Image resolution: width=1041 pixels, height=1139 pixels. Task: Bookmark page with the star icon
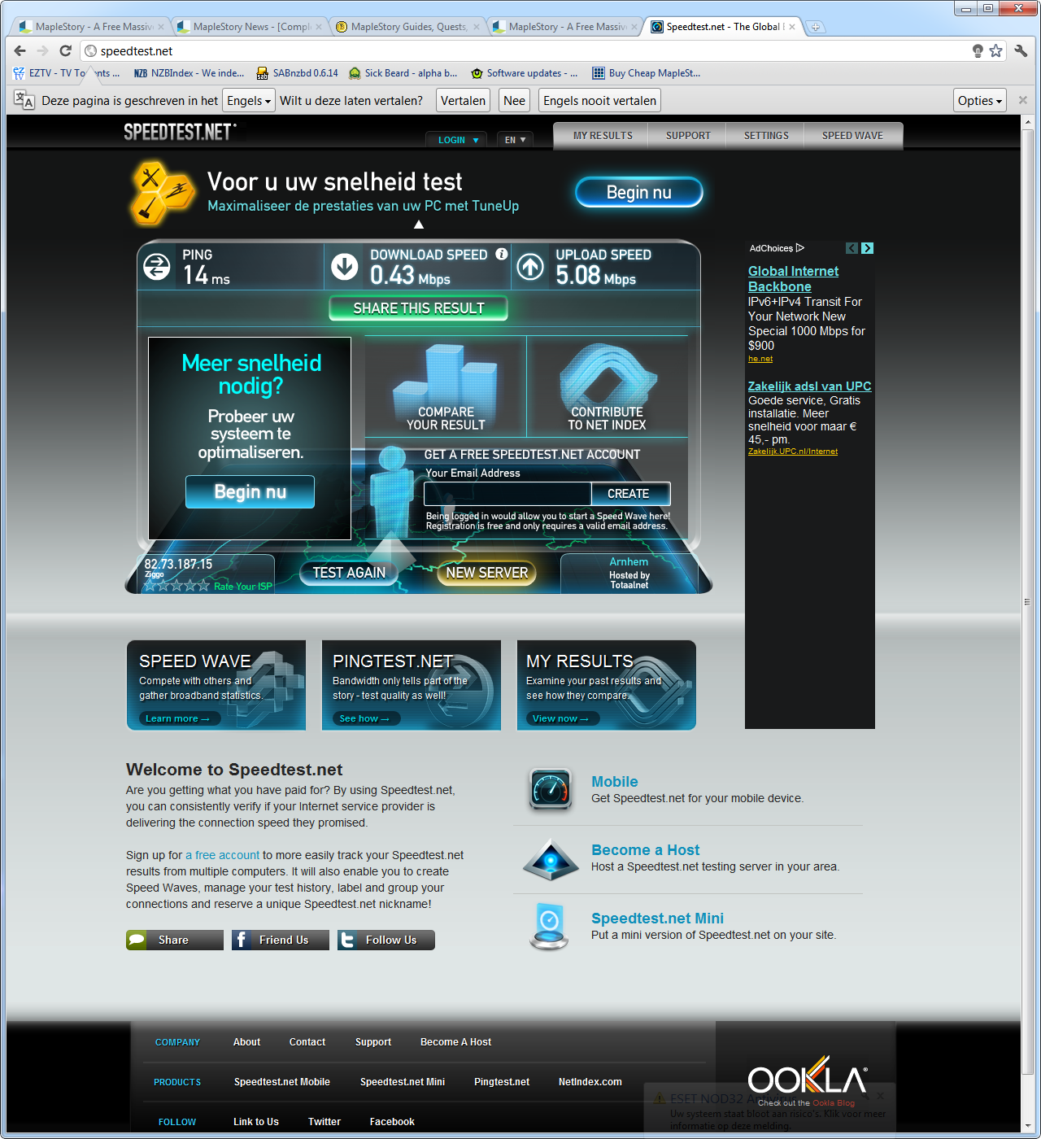coord(996,51)
